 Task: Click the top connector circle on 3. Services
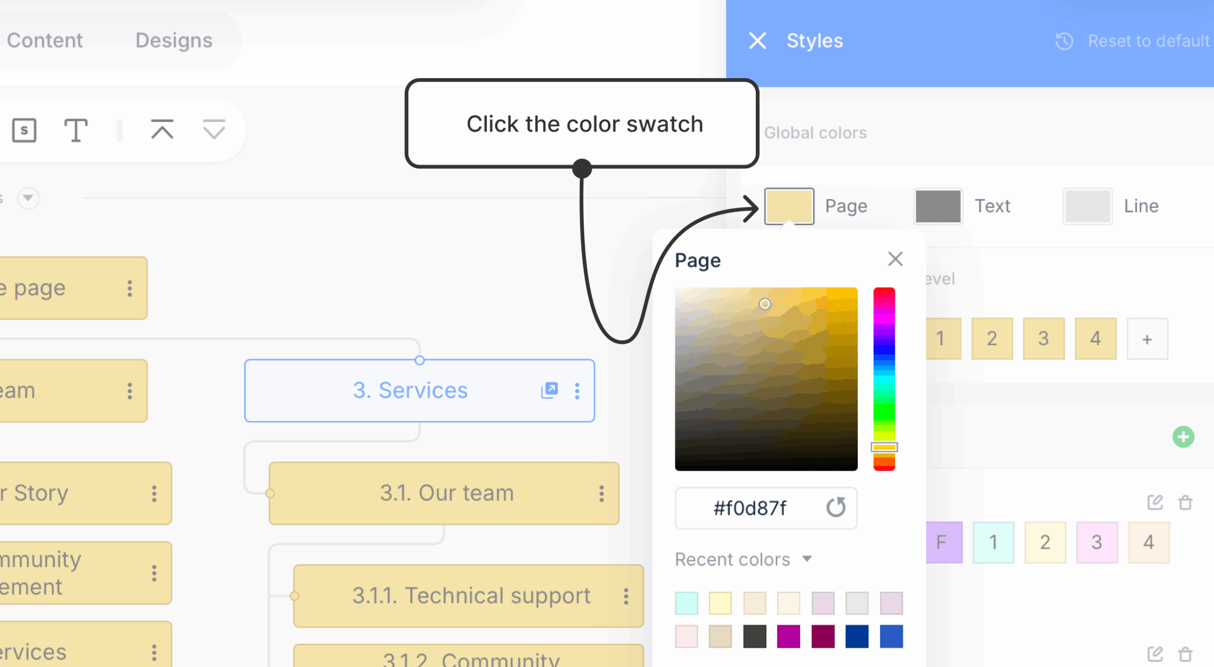[420, 360]
